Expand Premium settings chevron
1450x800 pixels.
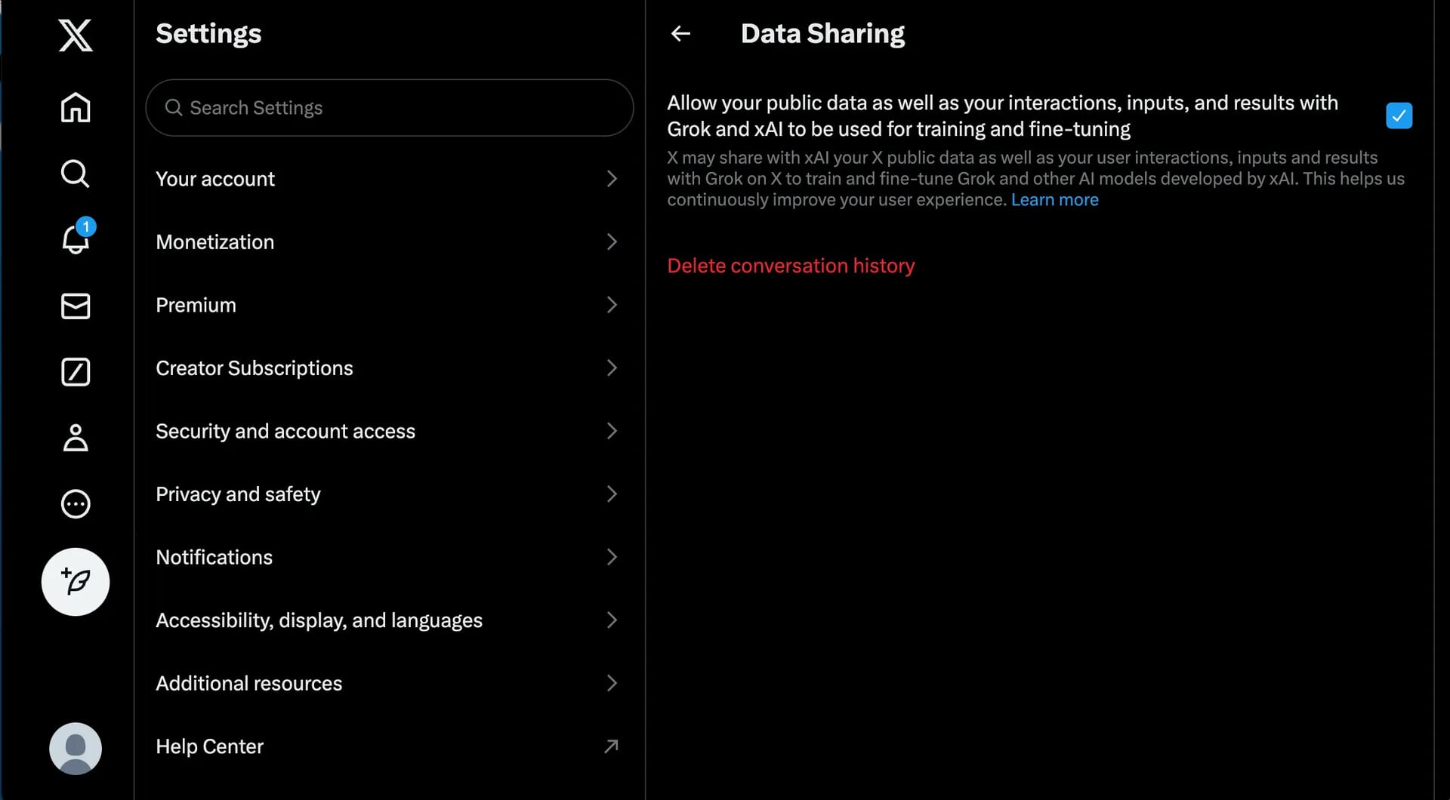(x=612, y=305)
